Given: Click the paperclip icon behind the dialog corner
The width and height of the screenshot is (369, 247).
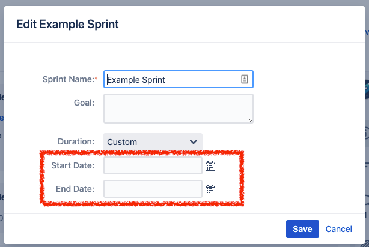Looking at the screenshot, I should tap(366, 243).
